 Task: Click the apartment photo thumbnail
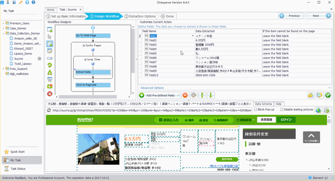pos(98,149)
